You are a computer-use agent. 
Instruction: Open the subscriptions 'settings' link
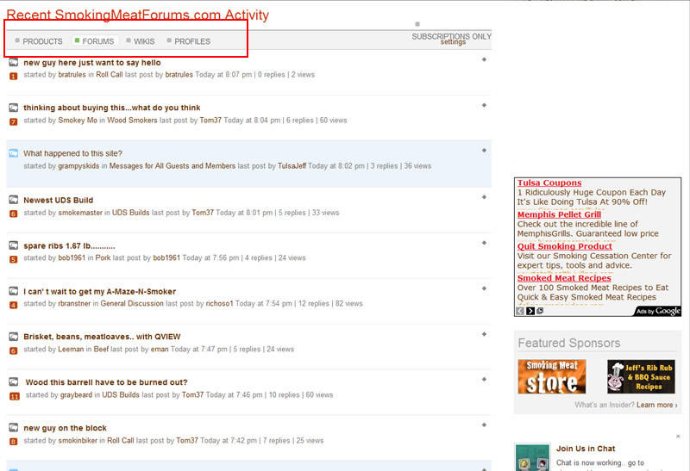coord(453,41)
